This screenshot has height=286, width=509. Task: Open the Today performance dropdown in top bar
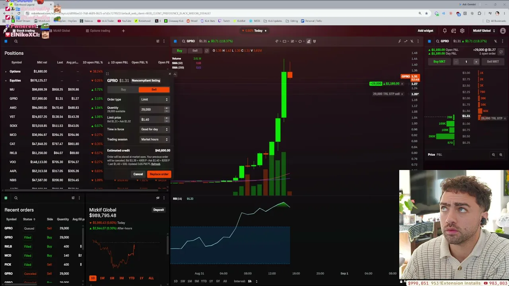click(254, 31)
